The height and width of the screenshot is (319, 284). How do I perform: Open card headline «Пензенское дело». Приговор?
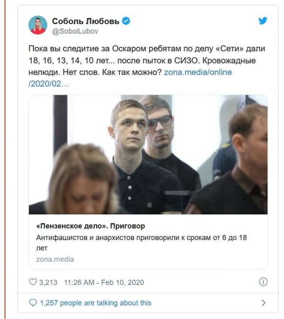[x=90, y=226]
